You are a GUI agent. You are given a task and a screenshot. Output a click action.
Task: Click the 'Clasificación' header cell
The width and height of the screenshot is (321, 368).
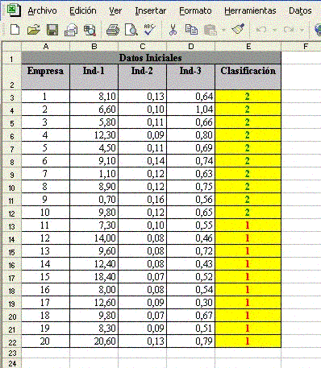(x=248, y=77)
